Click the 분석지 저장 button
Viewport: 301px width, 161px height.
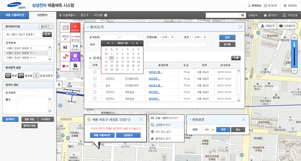pyautogui.click(x=30, y=126)
